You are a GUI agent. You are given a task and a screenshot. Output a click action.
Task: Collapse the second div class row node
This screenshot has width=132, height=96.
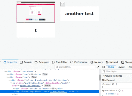pos(7,77)
